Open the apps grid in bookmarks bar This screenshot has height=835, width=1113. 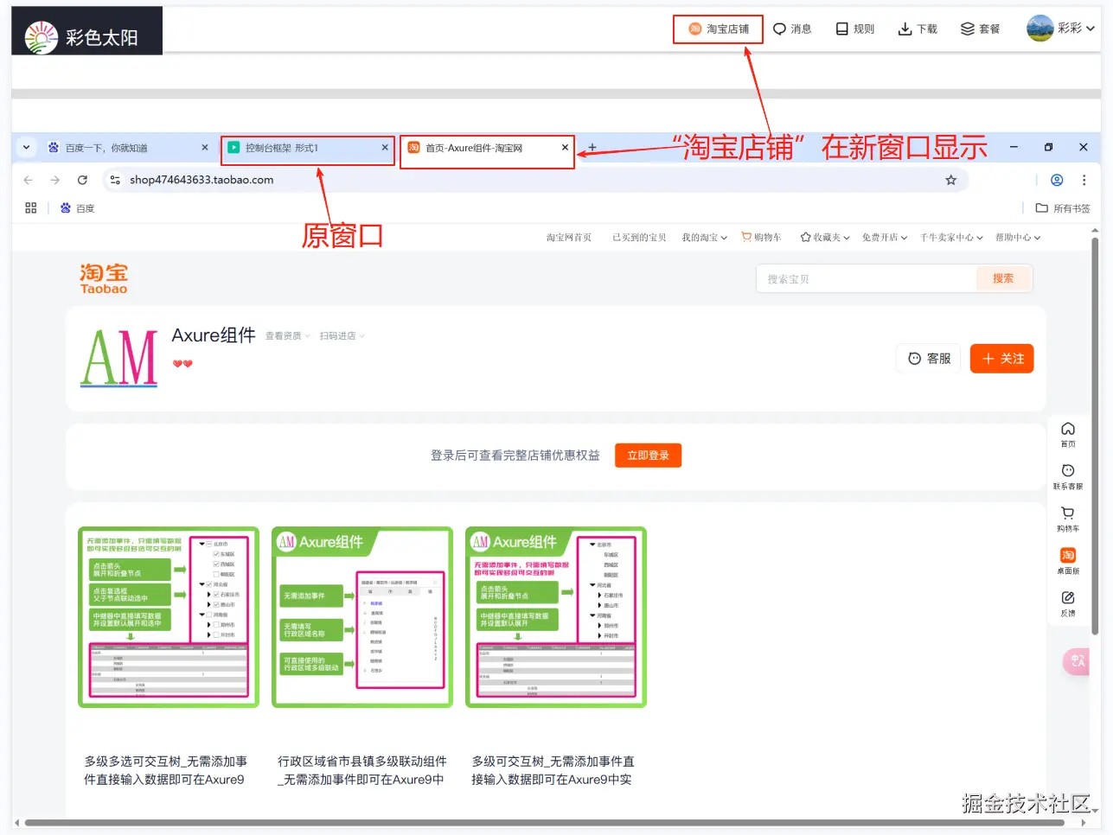tap(31, 208)
